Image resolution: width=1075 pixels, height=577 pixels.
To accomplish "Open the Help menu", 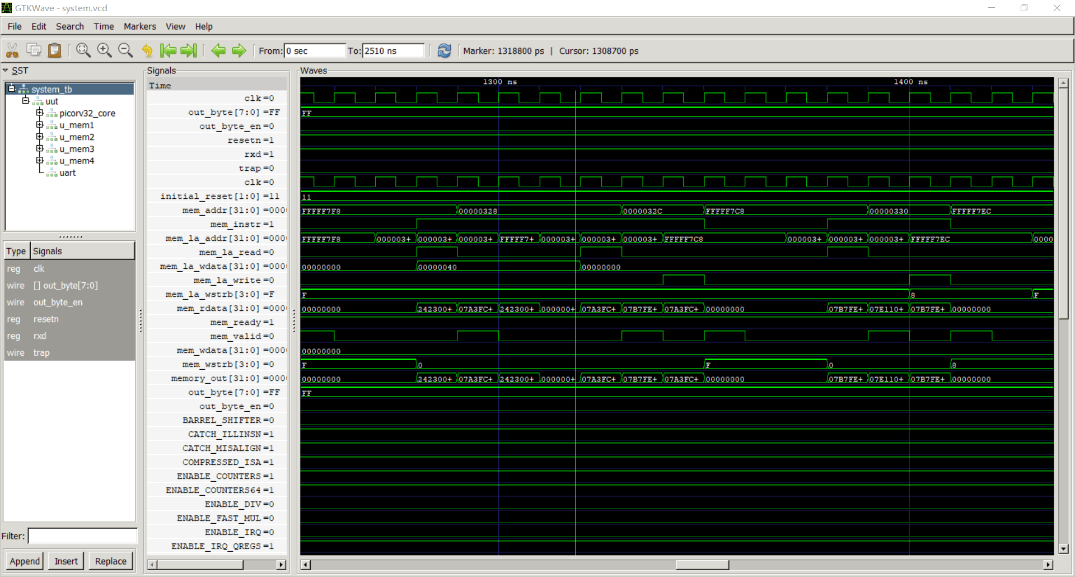I will [x=204, y=26].
